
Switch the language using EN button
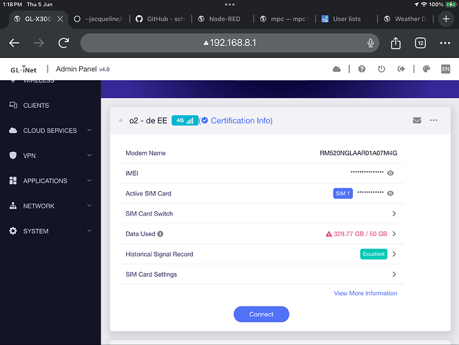(445, 69)
